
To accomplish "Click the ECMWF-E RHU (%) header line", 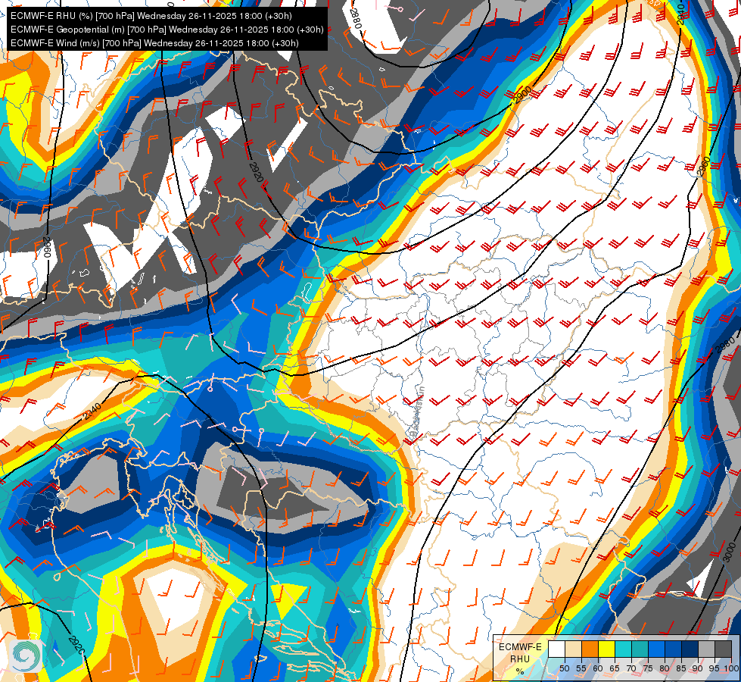I will [151, 16].
